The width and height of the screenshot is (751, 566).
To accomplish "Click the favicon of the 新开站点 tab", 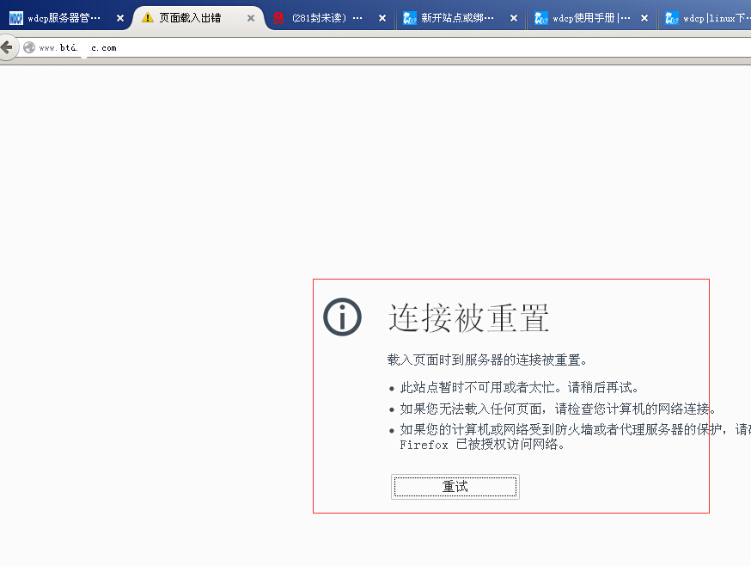I will (x=410, y=18).
